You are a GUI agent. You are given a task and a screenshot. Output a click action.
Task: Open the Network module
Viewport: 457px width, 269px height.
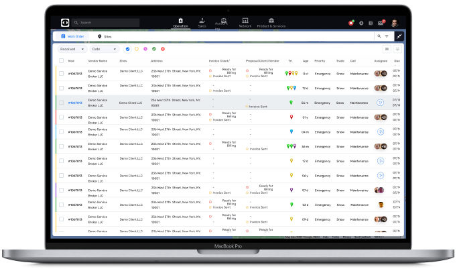click(245, 23)
